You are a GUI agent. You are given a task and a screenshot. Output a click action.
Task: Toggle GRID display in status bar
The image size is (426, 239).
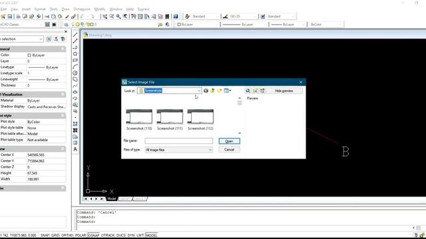(x=55, y=235)
